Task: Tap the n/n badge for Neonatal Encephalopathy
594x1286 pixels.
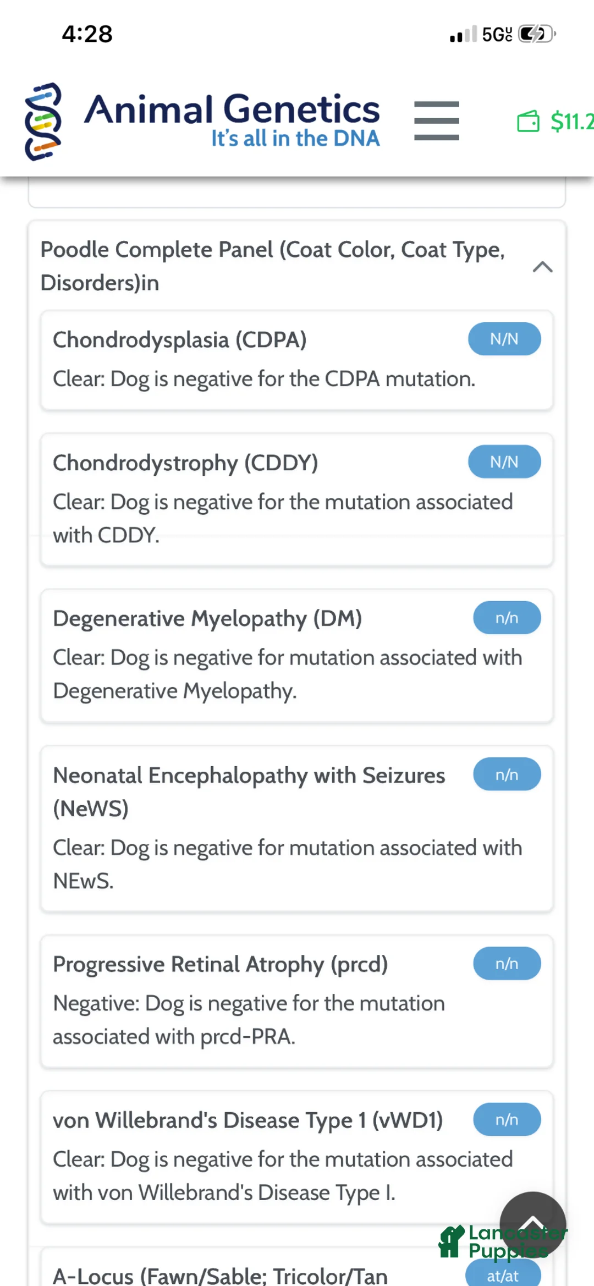Action: coord(507,774)
